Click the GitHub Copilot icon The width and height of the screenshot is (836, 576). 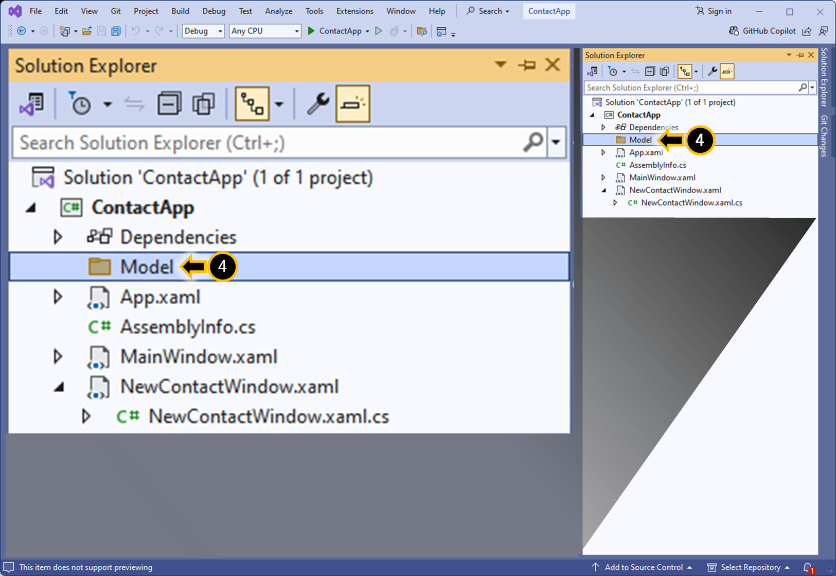pyautogui.click(x=734, y=31)
